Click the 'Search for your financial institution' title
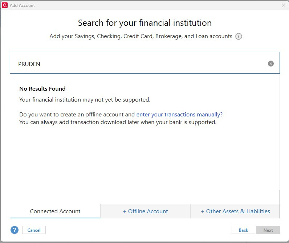289x243 pixels. [x=145, y=23]
